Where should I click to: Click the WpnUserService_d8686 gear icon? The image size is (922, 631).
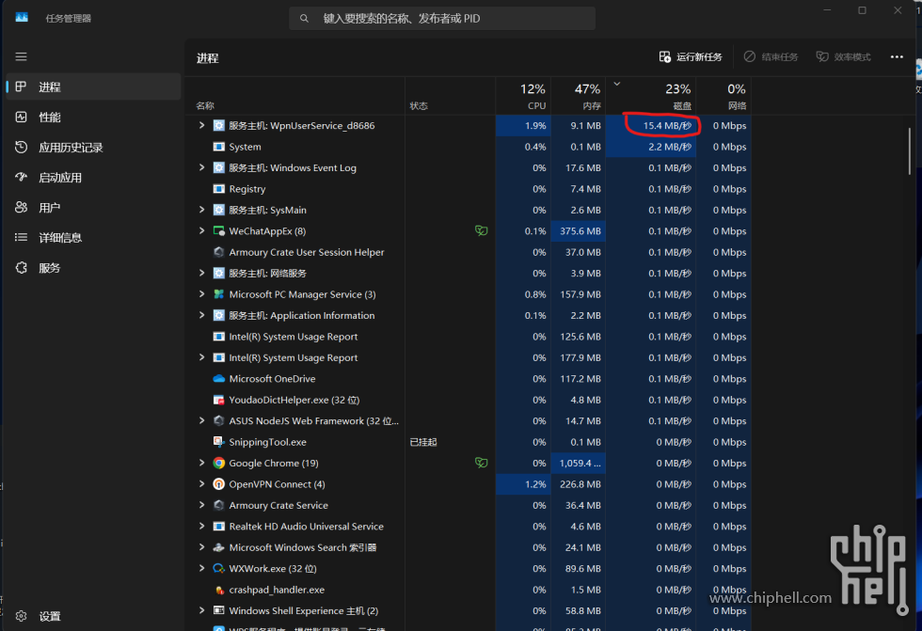(x=218, y=126)
